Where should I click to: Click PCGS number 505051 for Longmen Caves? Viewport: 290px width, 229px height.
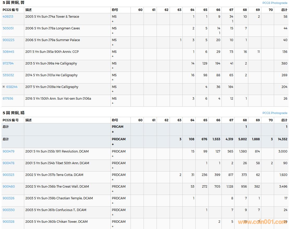(8, 28)
